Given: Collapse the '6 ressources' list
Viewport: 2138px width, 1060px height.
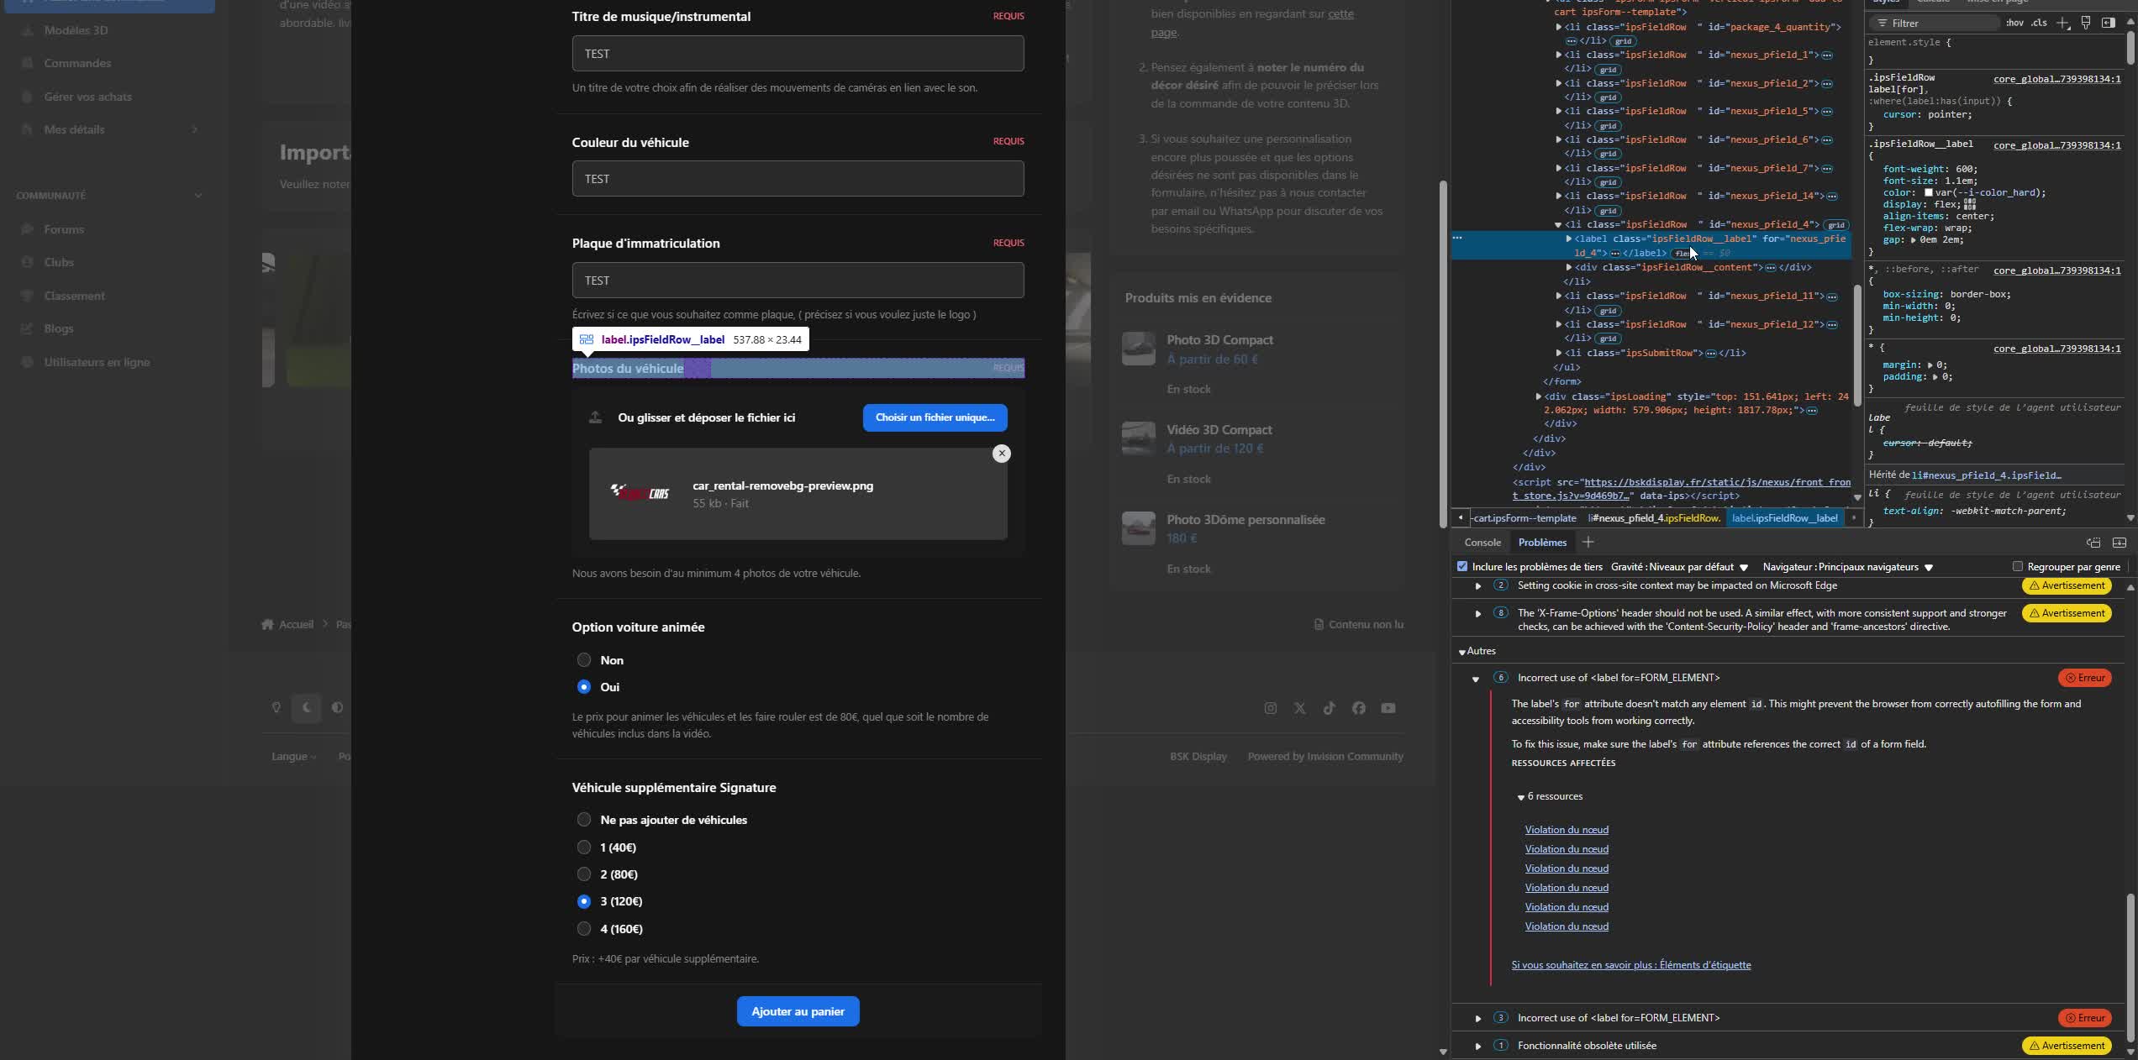Looking at the screenshot, I should click(x=1520, y=797).
